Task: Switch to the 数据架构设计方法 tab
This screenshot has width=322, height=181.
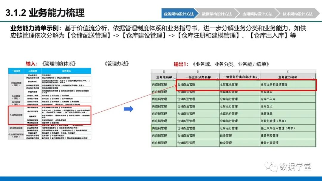Action: pyautogui.click(x=216, y=14)
